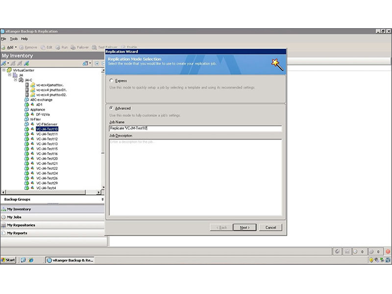
Task: Click the Back button in the wizard
Action: pos(222,227)
